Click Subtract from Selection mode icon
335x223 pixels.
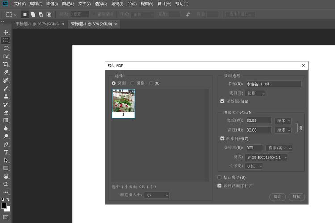click(41, 15)
